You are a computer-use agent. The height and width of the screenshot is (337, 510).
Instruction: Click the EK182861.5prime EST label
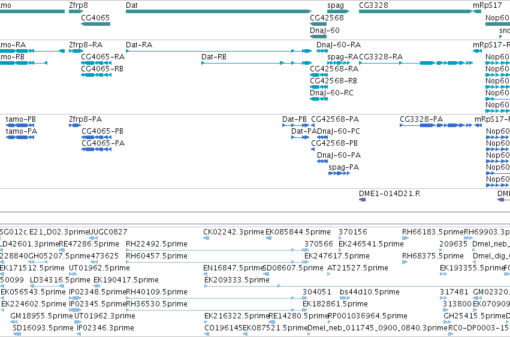click(335, 304)
